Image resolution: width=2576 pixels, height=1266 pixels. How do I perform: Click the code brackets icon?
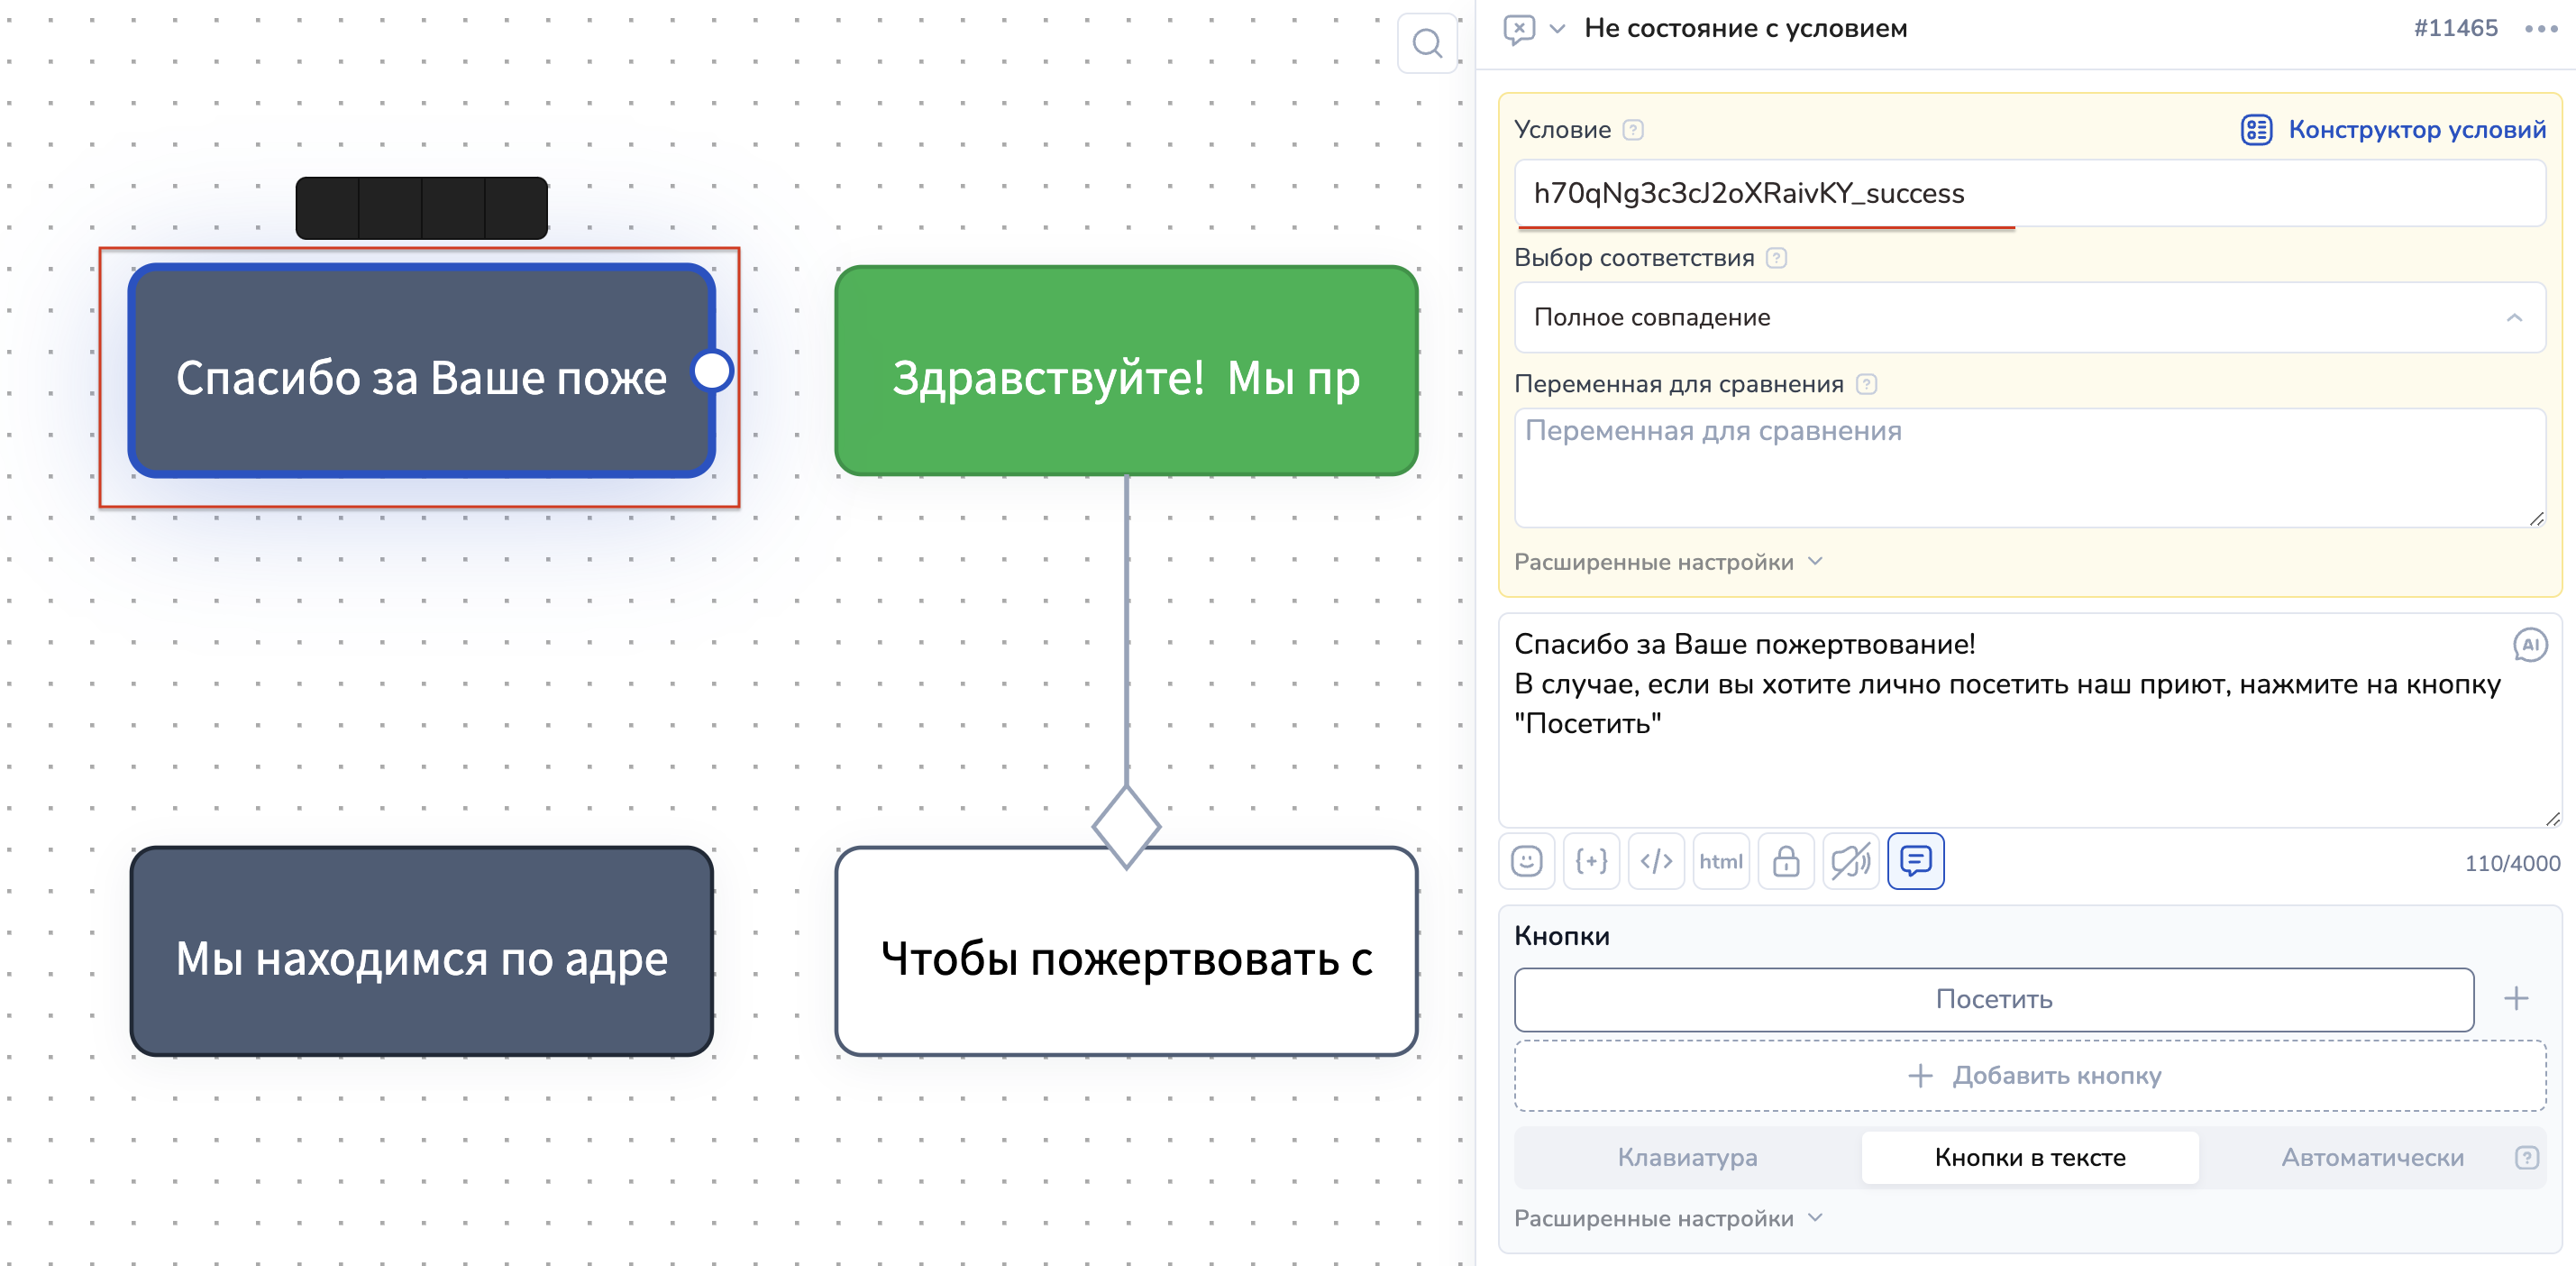[x=1656, y=860]
